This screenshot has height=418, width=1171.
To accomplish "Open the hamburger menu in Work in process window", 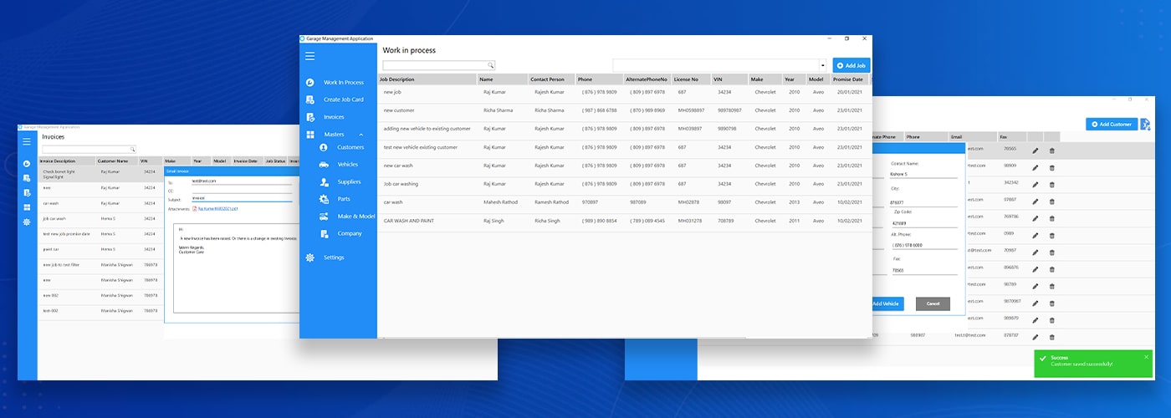I will click(x=309, y=56).
